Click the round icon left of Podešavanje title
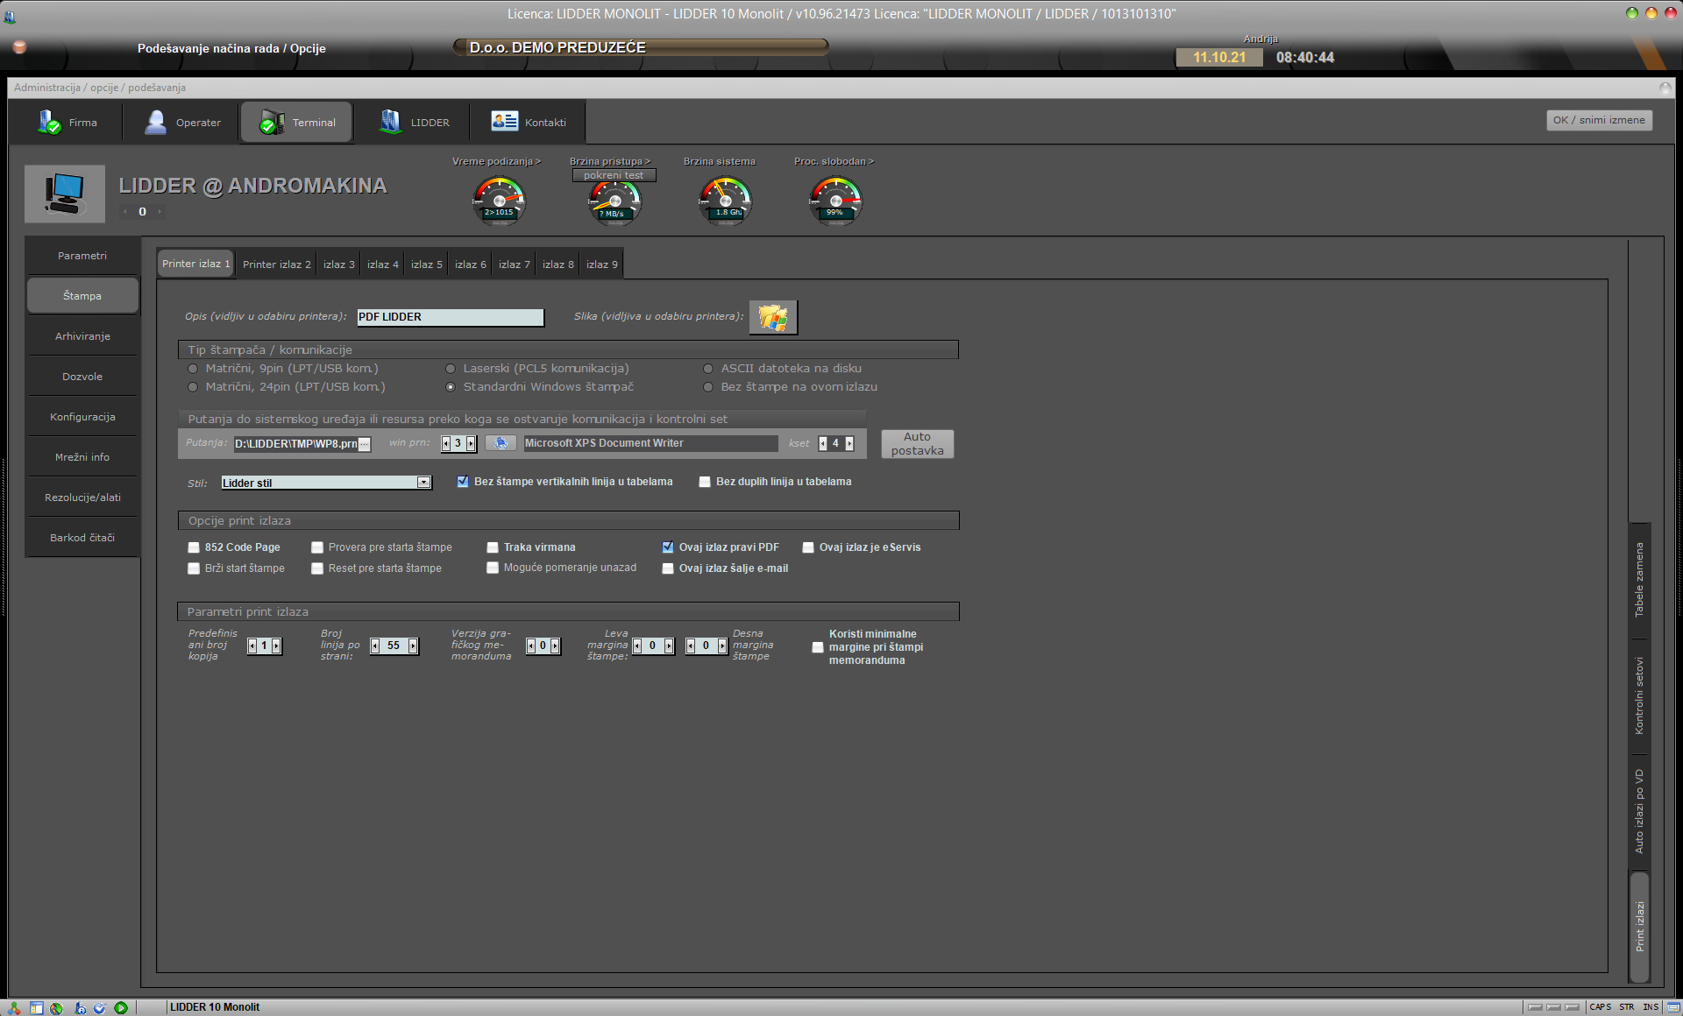 tap(19, 47)
